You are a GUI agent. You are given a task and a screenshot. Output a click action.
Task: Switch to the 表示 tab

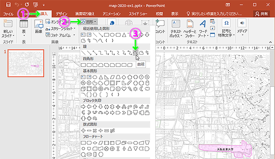[175, 14]
